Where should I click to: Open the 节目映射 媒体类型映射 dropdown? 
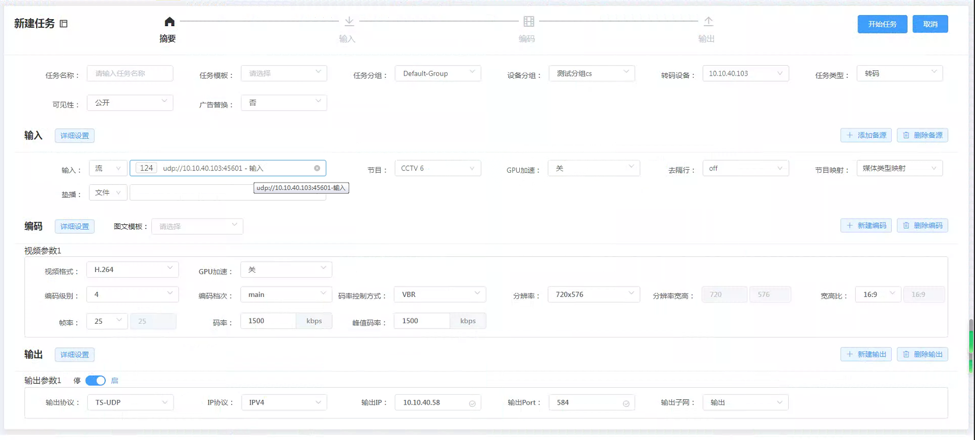tap(900, 168)
